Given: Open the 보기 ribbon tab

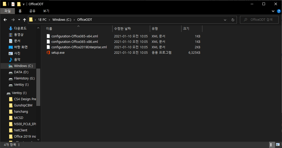Looking at the screenshot, I should point(46,11).
